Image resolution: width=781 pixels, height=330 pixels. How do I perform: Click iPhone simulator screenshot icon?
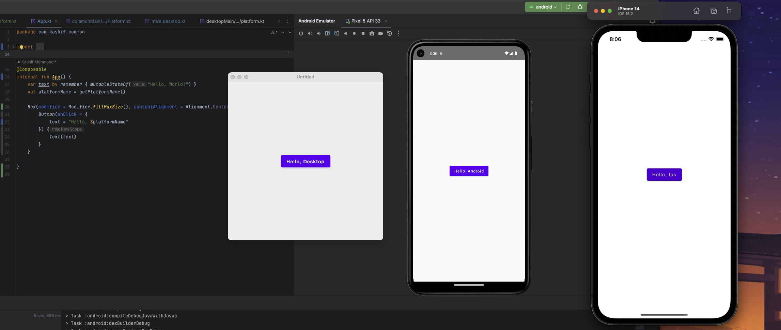(713, 11)
